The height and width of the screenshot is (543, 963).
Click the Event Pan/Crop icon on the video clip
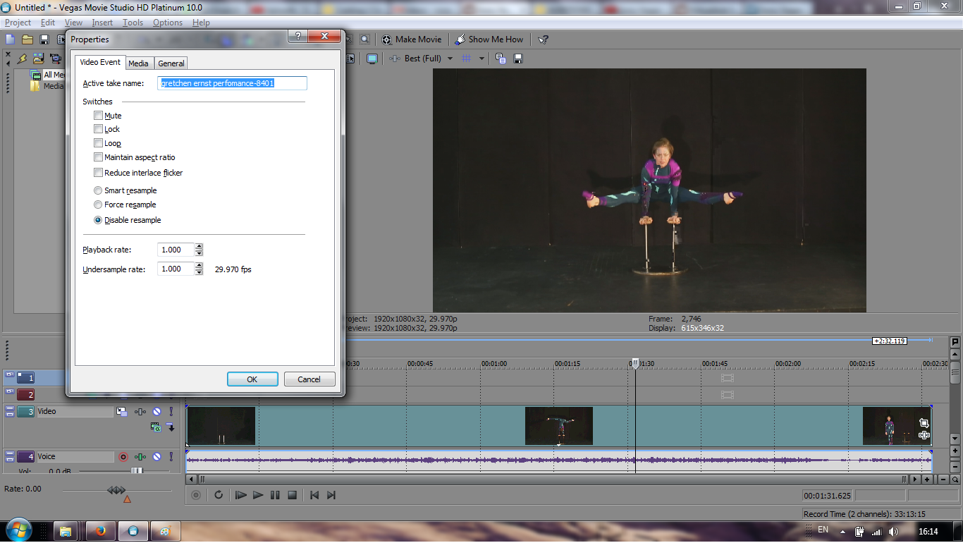click(x=924, y=423)
